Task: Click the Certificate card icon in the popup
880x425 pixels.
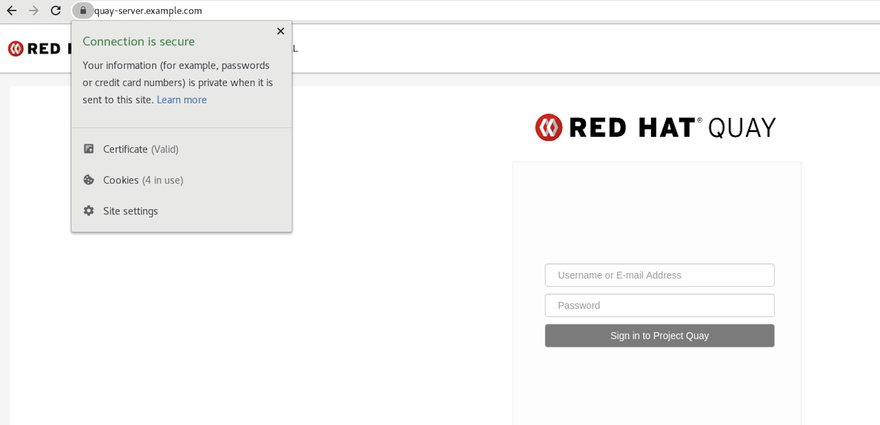Action: (x=89, y=149)
